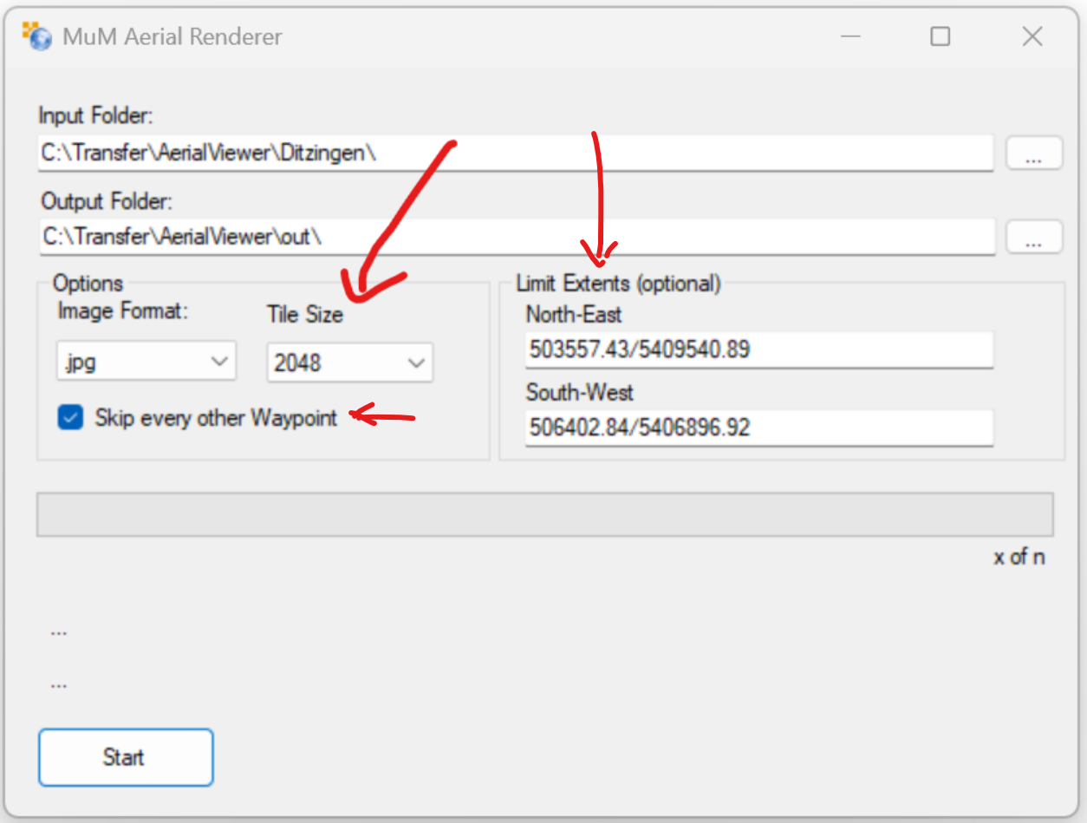Viewport: 1087px width, 823px height.
Task: Maximize the Aerial Renderer window
Action: coord(940,36)
